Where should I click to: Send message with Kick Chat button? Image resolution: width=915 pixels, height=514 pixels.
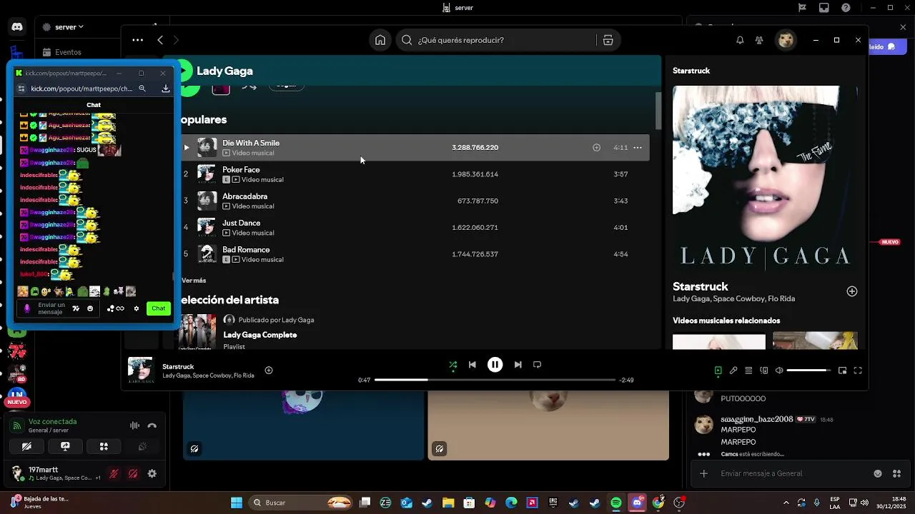[x=159, y=308]
